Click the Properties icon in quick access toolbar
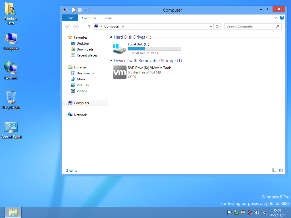Viewport: 291px width, 218px height. click(x=74, y=10)
